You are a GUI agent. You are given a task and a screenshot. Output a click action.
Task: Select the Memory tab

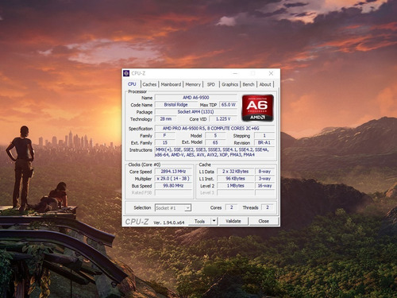193,84
